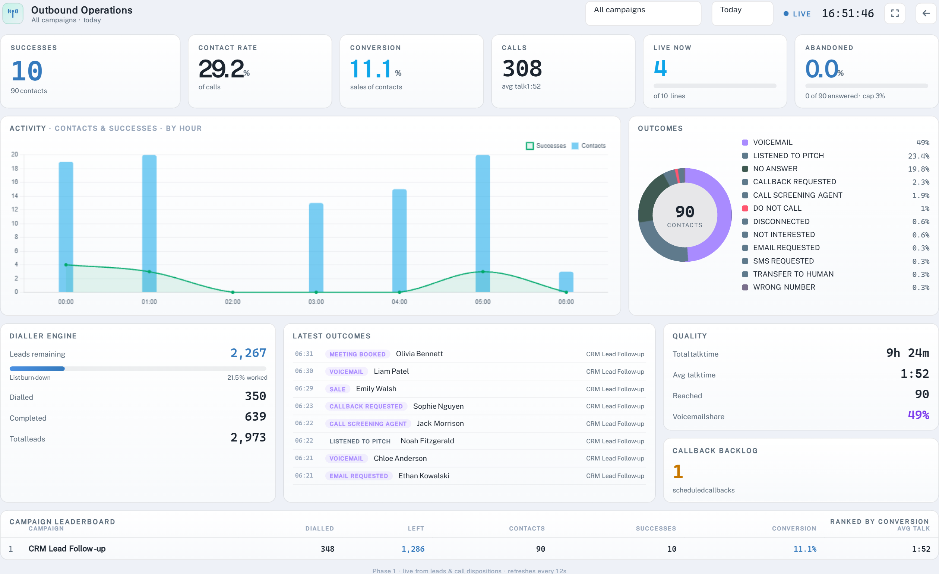Click CALLBACK REQUESTED tag for Sophie Nguyen
The width and height of the screenshot is (939, 574).
point(366,406)
